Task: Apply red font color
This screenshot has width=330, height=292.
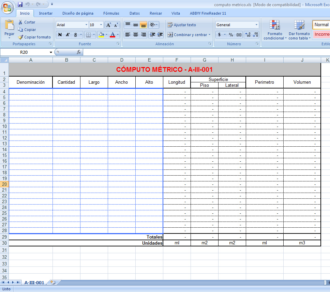Action: point(112,35)
